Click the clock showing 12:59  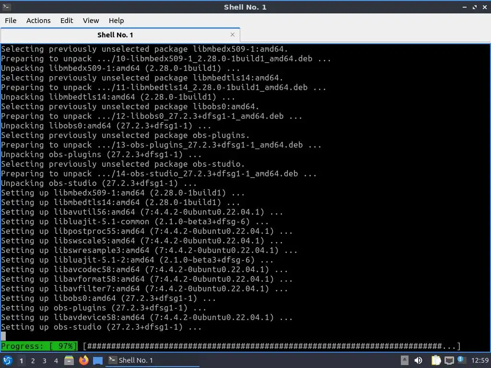pos(479,360)
